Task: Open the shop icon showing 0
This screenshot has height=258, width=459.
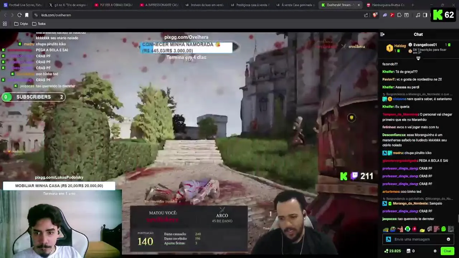Action: [410, 251]
